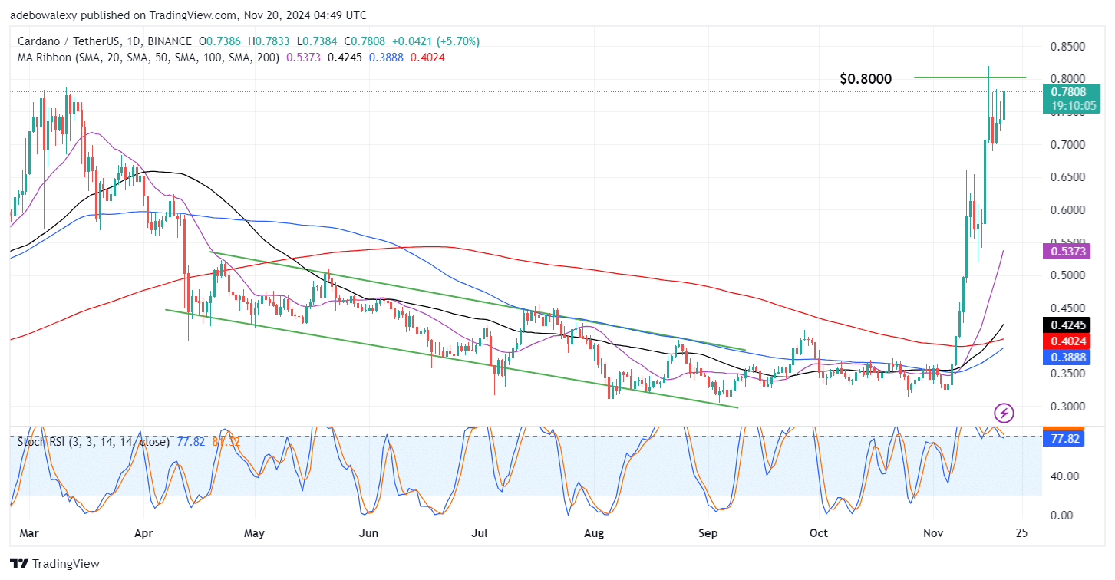The image size is (1115, 580).
Task: Click the Sep date label on time axis
Action: pyautogui.click(x=710, y=532)
